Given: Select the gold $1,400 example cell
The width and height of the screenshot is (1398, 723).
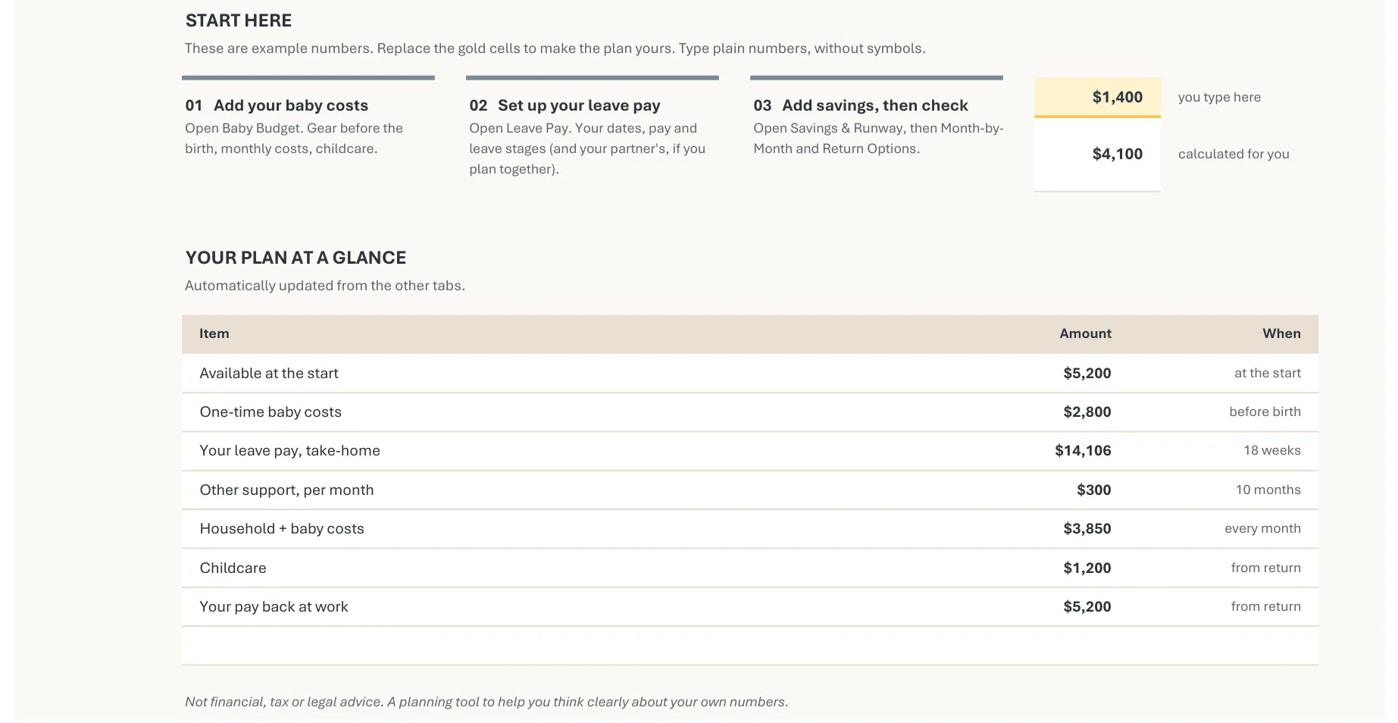Looking at the screenshot, I should 1097,97.
